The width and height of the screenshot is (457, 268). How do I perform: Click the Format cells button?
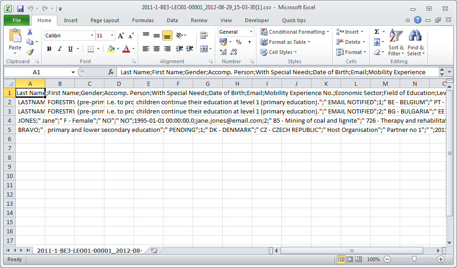[351, 52]
